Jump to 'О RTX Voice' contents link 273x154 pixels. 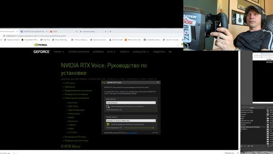(x=70, y=83)
